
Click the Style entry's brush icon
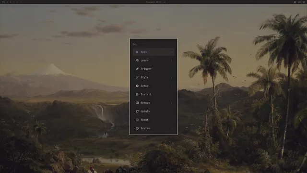(x=137, y=77)
